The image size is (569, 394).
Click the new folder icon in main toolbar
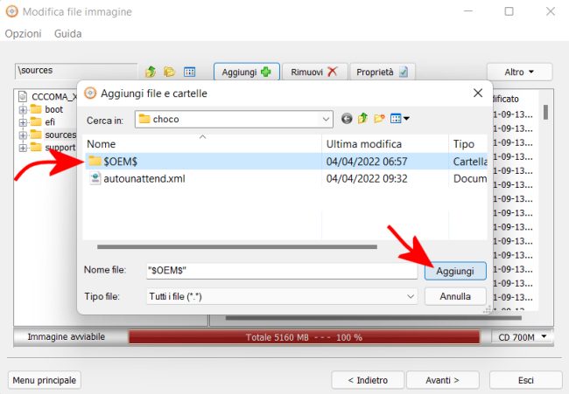click(170, 72)
